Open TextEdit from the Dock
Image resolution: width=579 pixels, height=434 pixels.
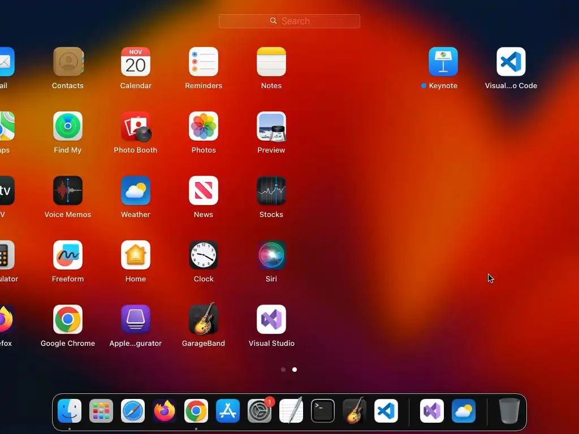tap(291, 411)
